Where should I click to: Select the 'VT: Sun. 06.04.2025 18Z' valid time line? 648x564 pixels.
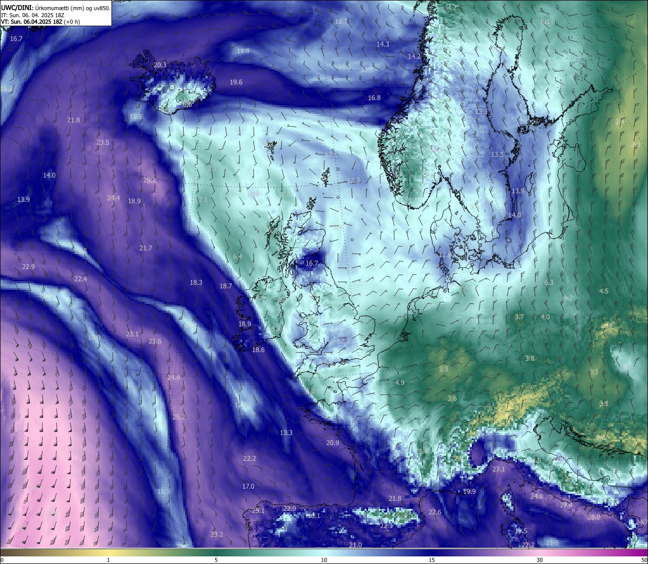click(40, 22)
